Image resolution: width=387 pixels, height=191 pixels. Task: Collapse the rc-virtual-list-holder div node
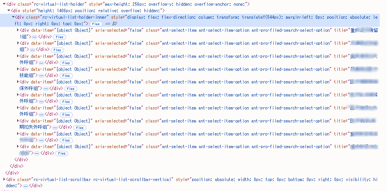pos(4,4)
